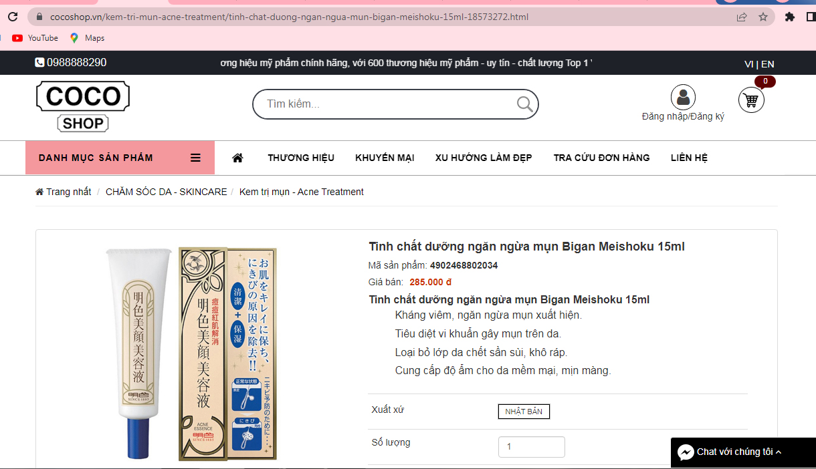Click the Đăng nhập/Đăng ký link
This screenshot has height=469, width=816.
click(x=683, y=116)
